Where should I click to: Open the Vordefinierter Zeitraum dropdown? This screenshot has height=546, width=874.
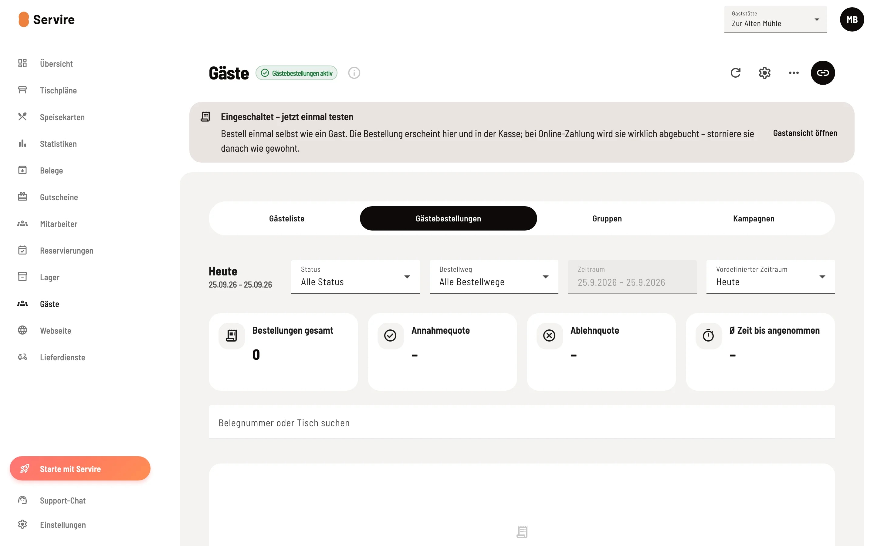click(770, 277)
